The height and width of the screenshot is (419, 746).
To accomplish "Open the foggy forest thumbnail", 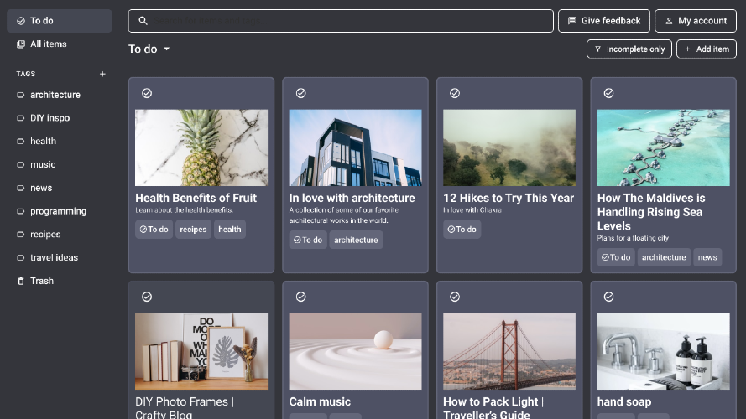I will click(509, 147).
